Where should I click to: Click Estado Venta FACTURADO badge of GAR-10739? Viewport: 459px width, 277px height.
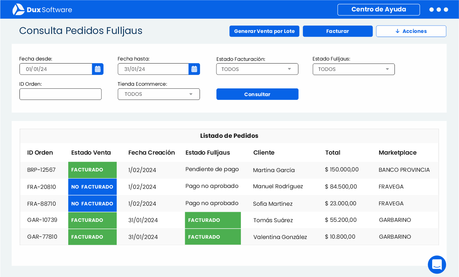point(92,220)
